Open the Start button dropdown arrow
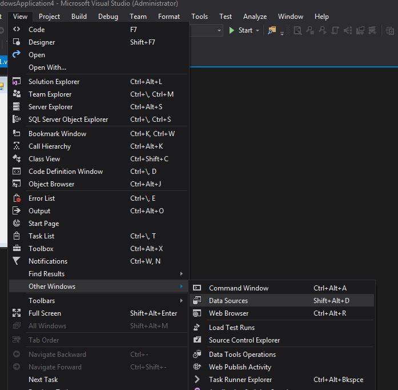 [x=258, y=30]
